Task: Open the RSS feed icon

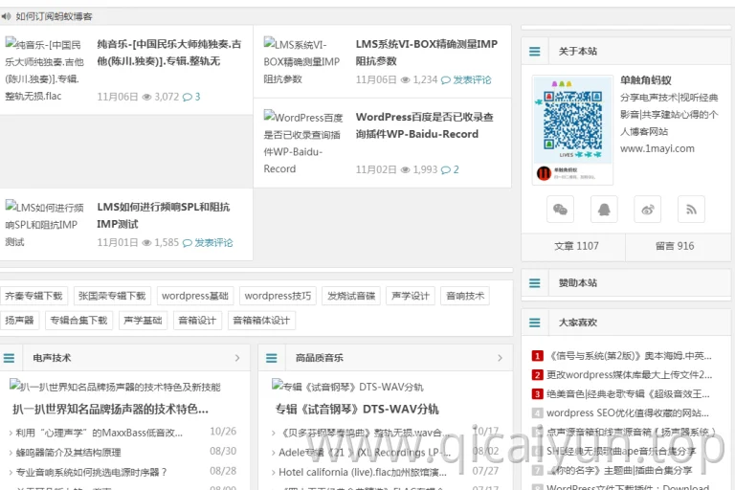Action: pos(691,210)
